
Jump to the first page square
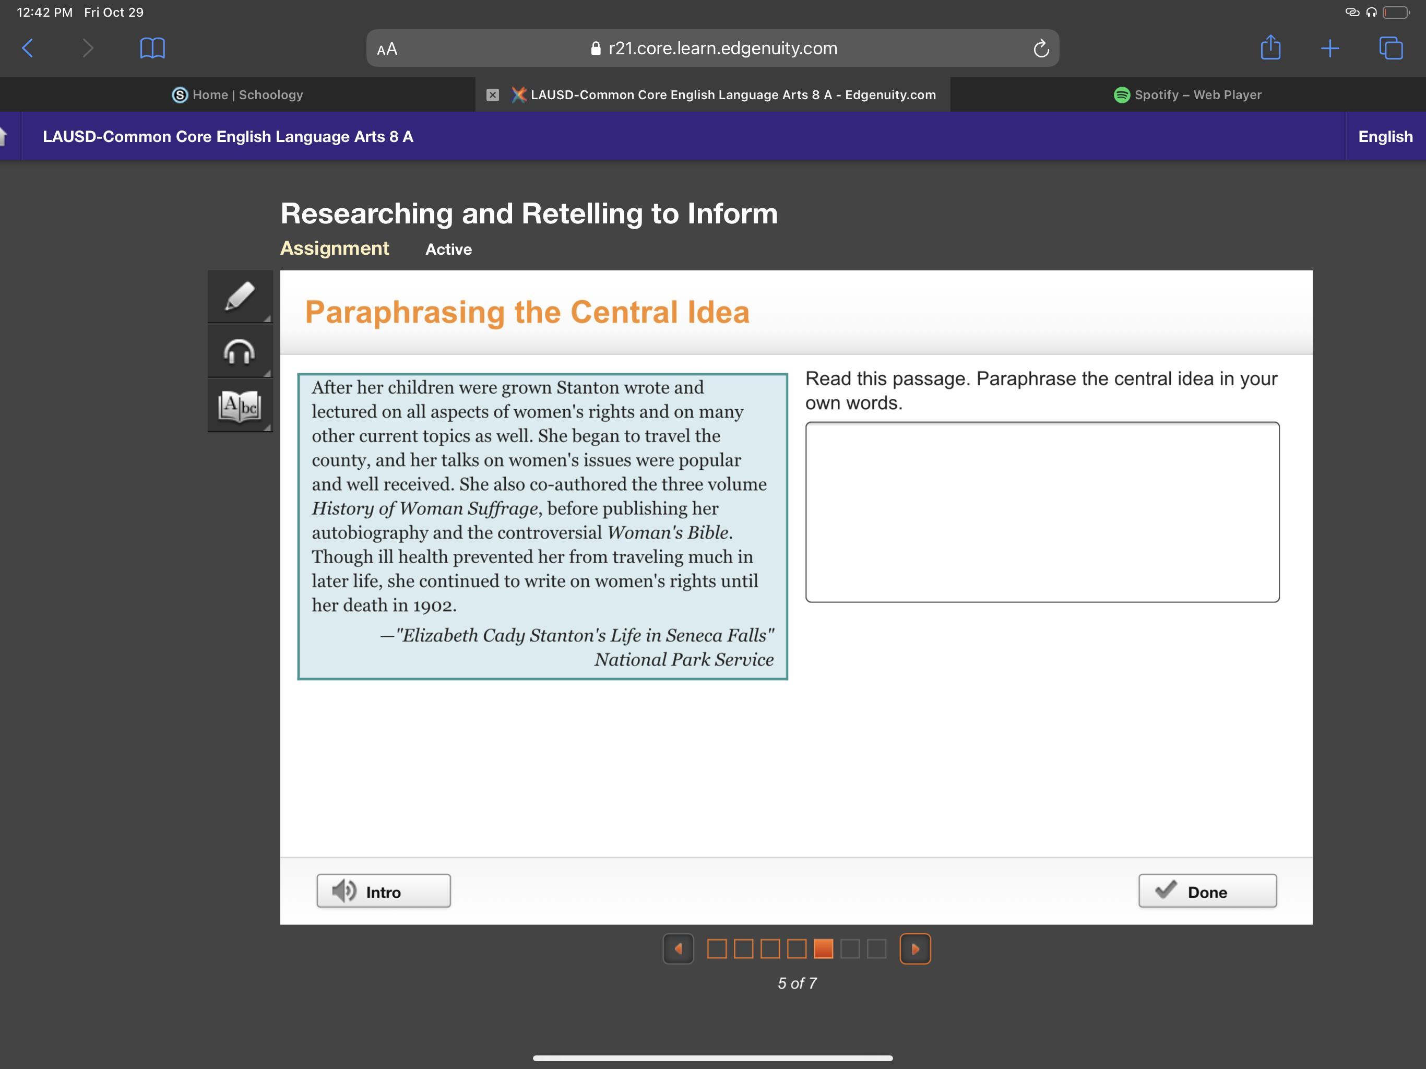717,948
